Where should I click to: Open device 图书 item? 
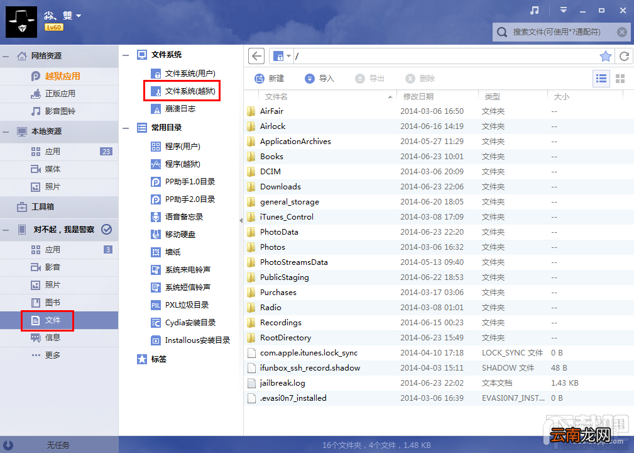click(x=59, y=303)
